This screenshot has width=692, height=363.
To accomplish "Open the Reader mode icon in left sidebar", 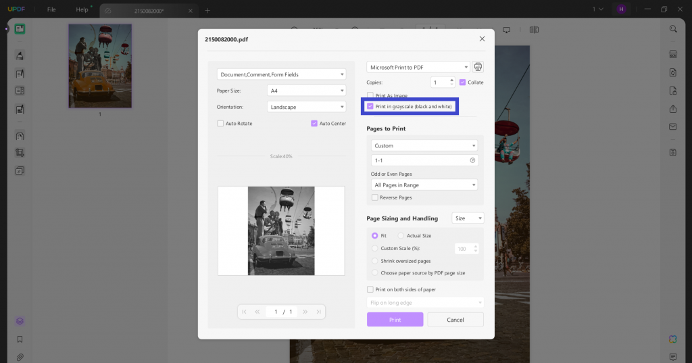I will tap(20, 29).
